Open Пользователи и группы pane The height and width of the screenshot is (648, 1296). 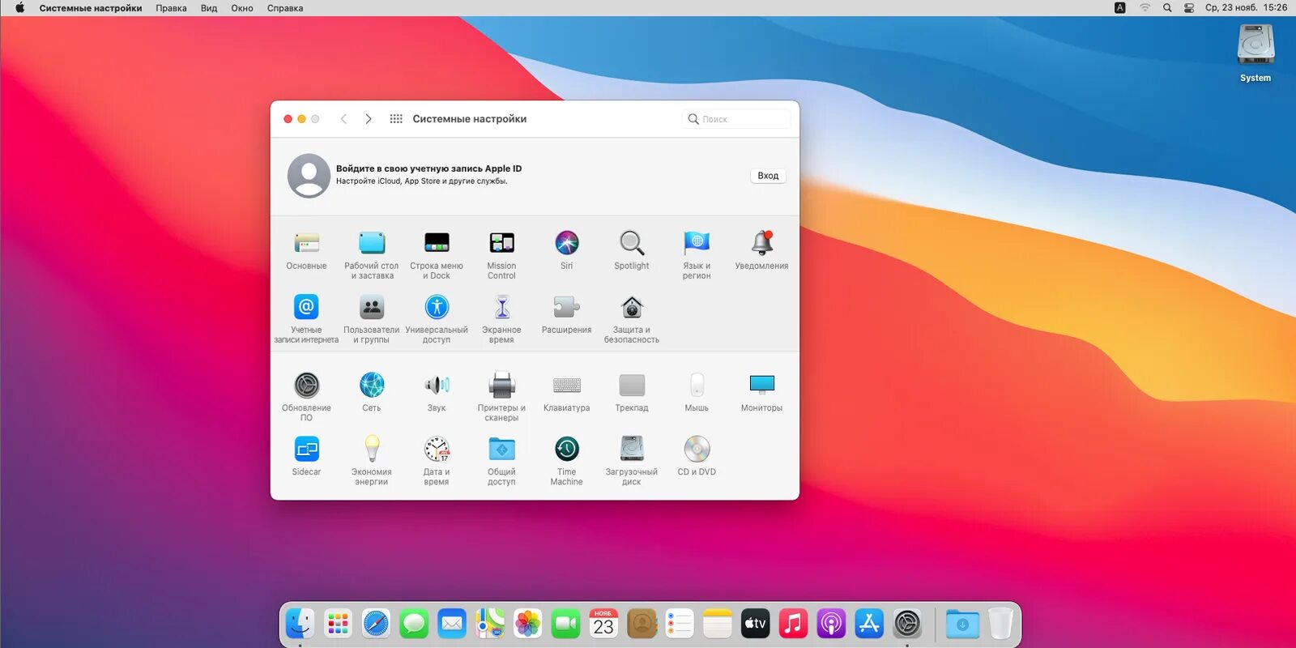[x=372, y=318]
